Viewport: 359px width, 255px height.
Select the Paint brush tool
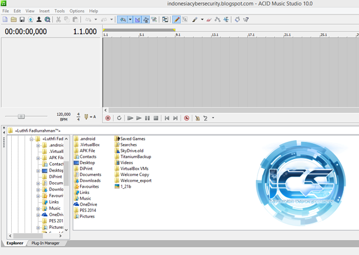(x=195, y=20)
